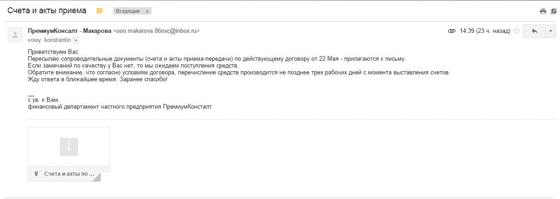
Task: Open the attachment preview thumbnail
Action: point(69,147)
